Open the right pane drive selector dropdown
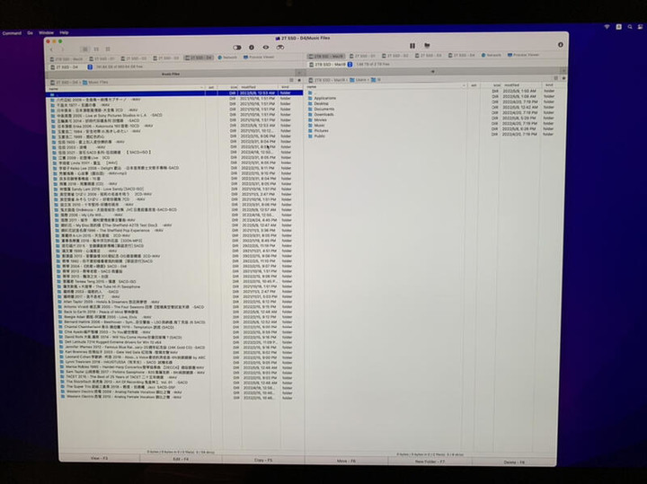Image resolution: width=647 pixels, height=484 pixels. 350,65
